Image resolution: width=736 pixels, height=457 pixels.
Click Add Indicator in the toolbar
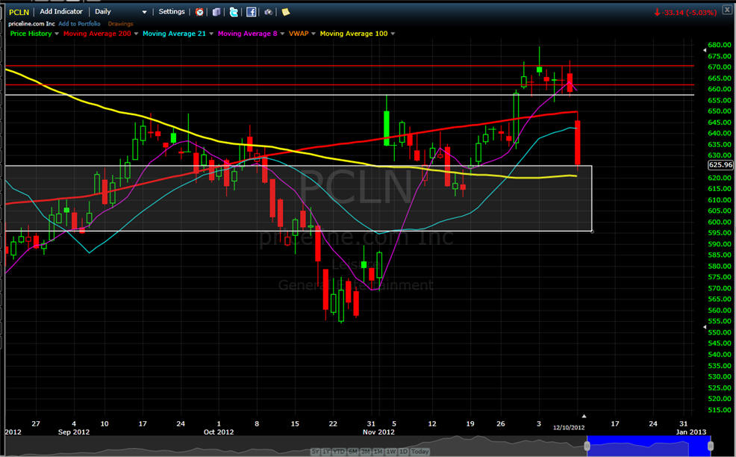click(62, 12)
